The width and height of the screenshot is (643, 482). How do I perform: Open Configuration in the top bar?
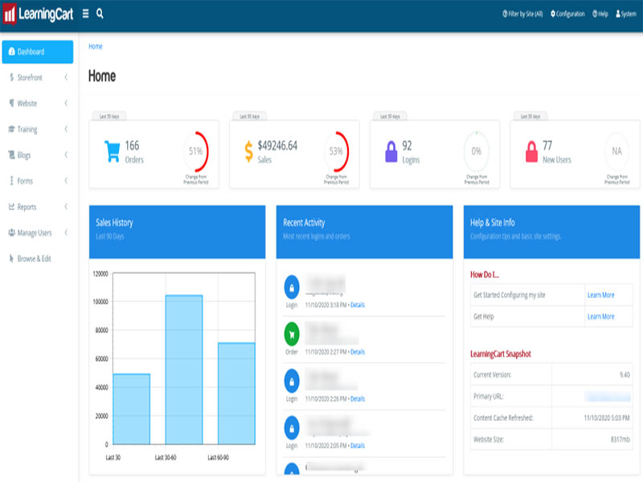[567, 14]
